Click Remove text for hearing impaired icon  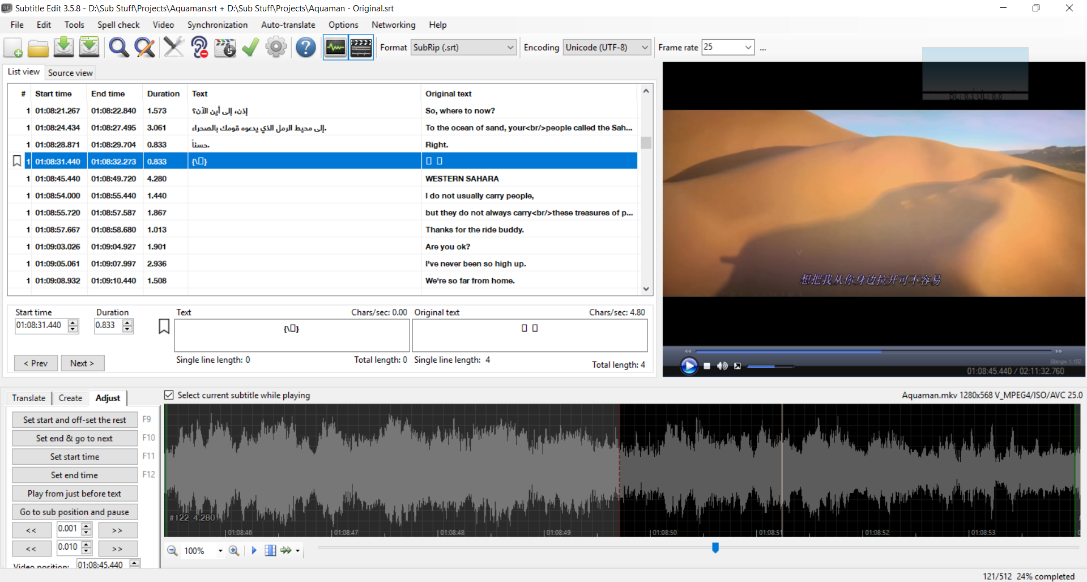pos(199,48)
